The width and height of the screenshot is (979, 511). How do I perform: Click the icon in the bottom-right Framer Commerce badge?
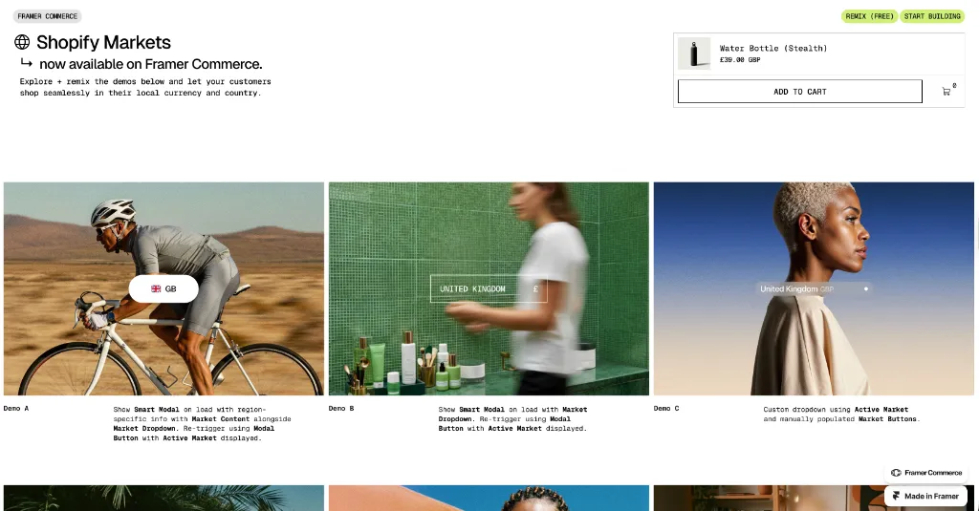tap(896, 473)
